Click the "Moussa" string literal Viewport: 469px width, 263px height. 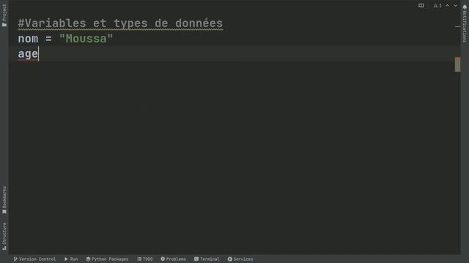pyautogui.click(x=86, y=39)
